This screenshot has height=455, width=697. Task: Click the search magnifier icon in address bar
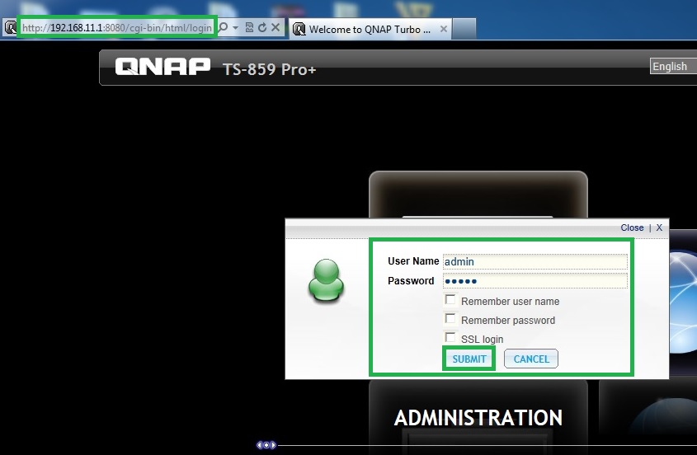tap(224, 27)
